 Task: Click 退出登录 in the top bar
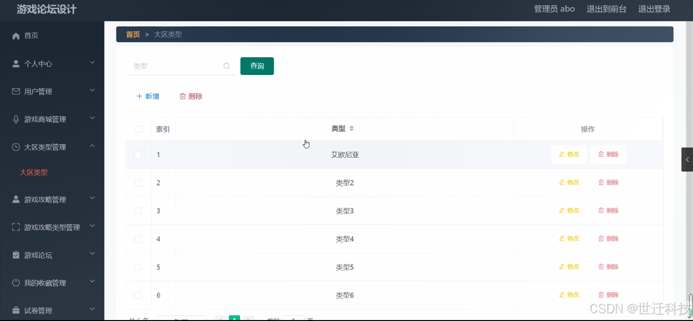[x=654, y=9]
